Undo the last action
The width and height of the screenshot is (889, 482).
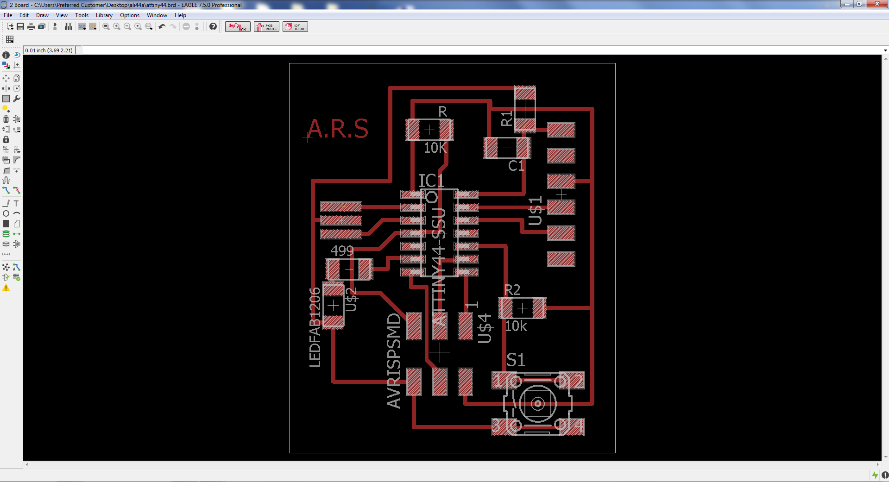click(162, 27)
